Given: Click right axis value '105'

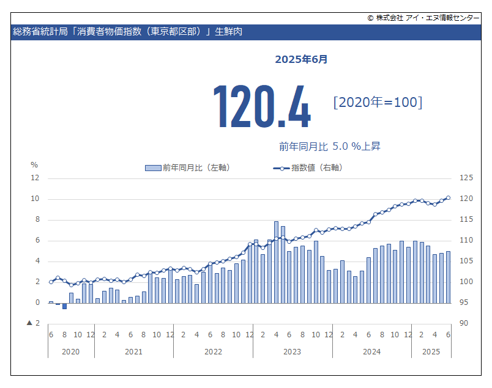Looking at the screenshot, I should click(x=466, y=261).
